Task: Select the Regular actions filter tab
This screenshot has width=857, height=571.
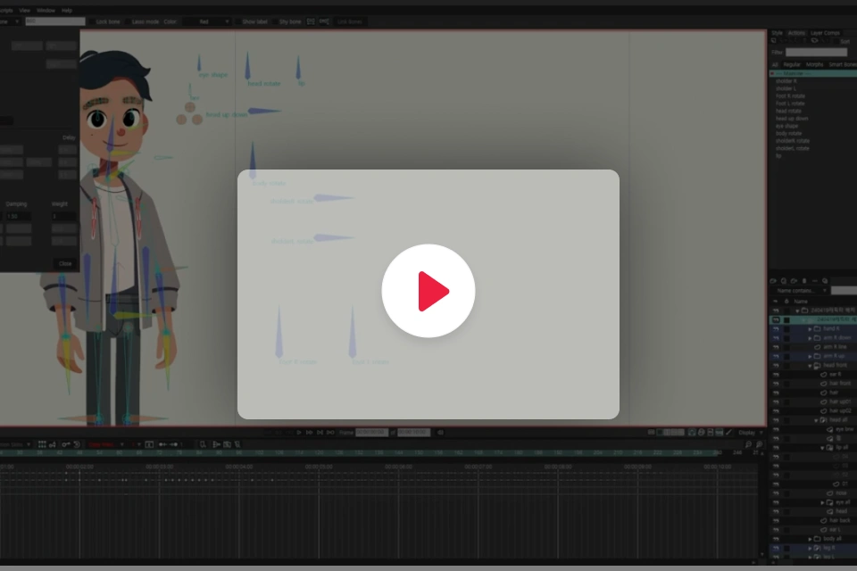Action: [792, 64]
